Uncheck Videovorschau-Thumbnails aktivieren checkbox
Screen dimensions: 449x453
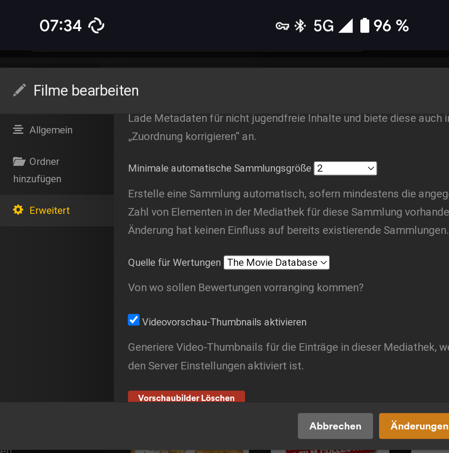134,320
